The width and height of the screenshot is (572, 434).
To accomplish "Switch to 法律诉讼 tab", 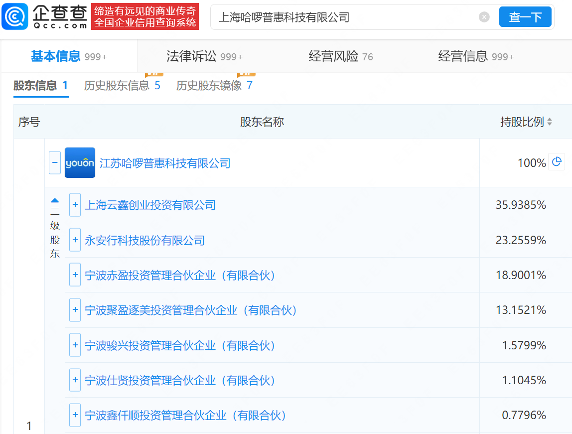I will (x=204, y=56).
